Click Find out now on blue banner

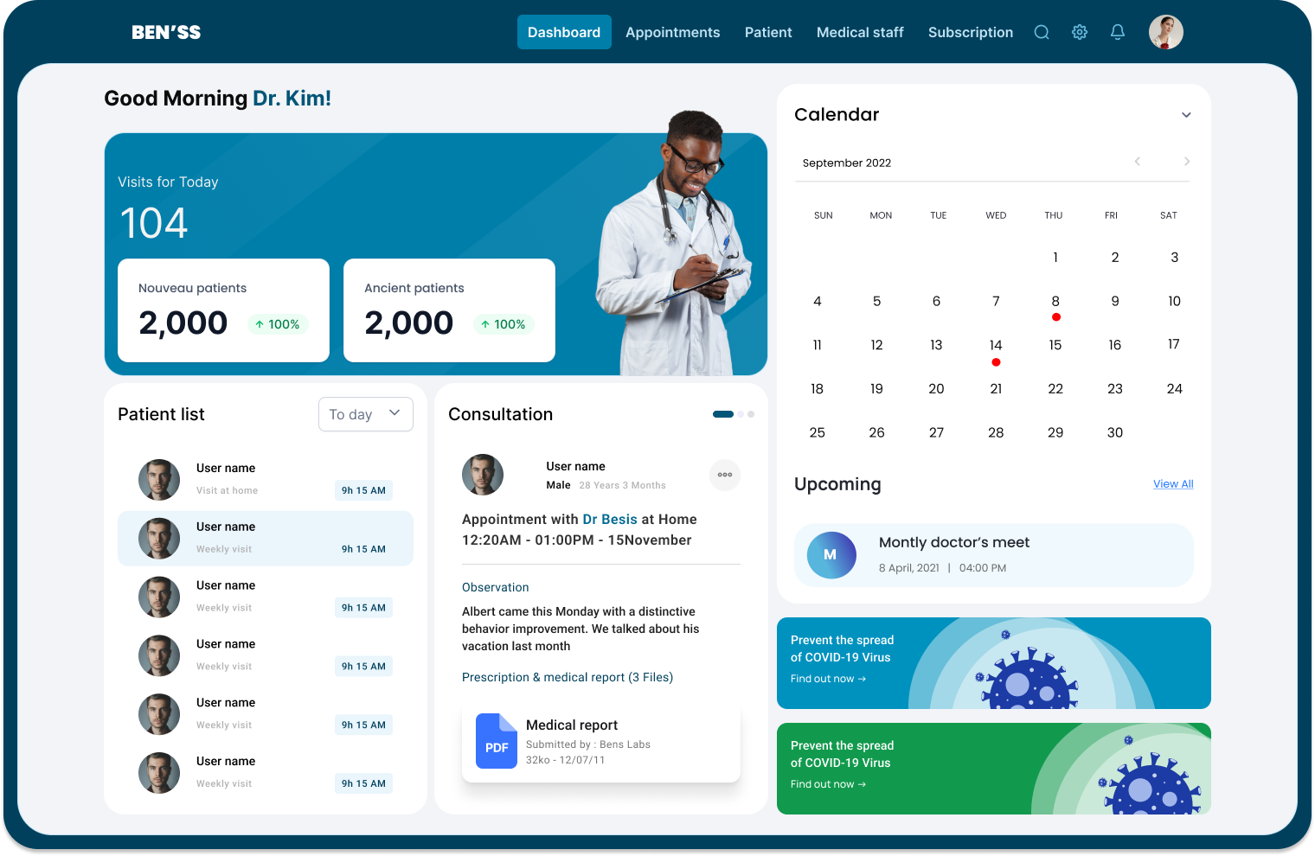(x=828, y=679)
